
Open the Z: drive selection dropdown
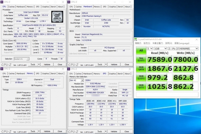tap(183, 48)
